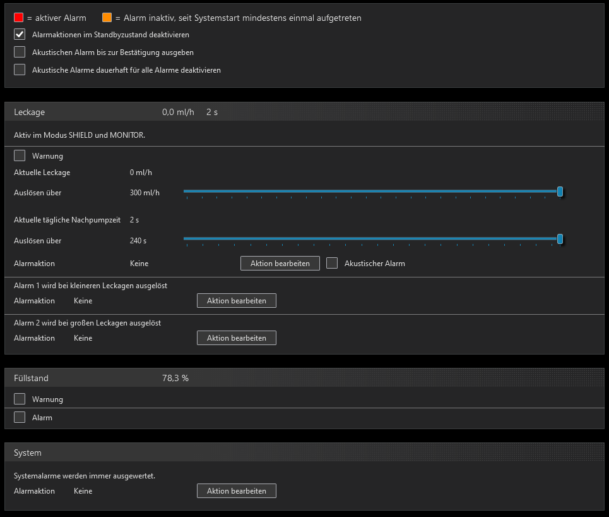Click the middle of the 240 s slider track
Screen dimensions: 609x517
click(372, 238)
